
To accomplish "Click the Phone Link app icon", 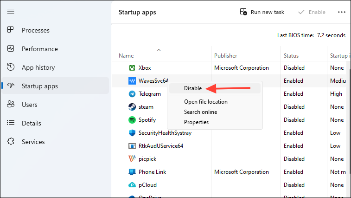I will [132, 172].
